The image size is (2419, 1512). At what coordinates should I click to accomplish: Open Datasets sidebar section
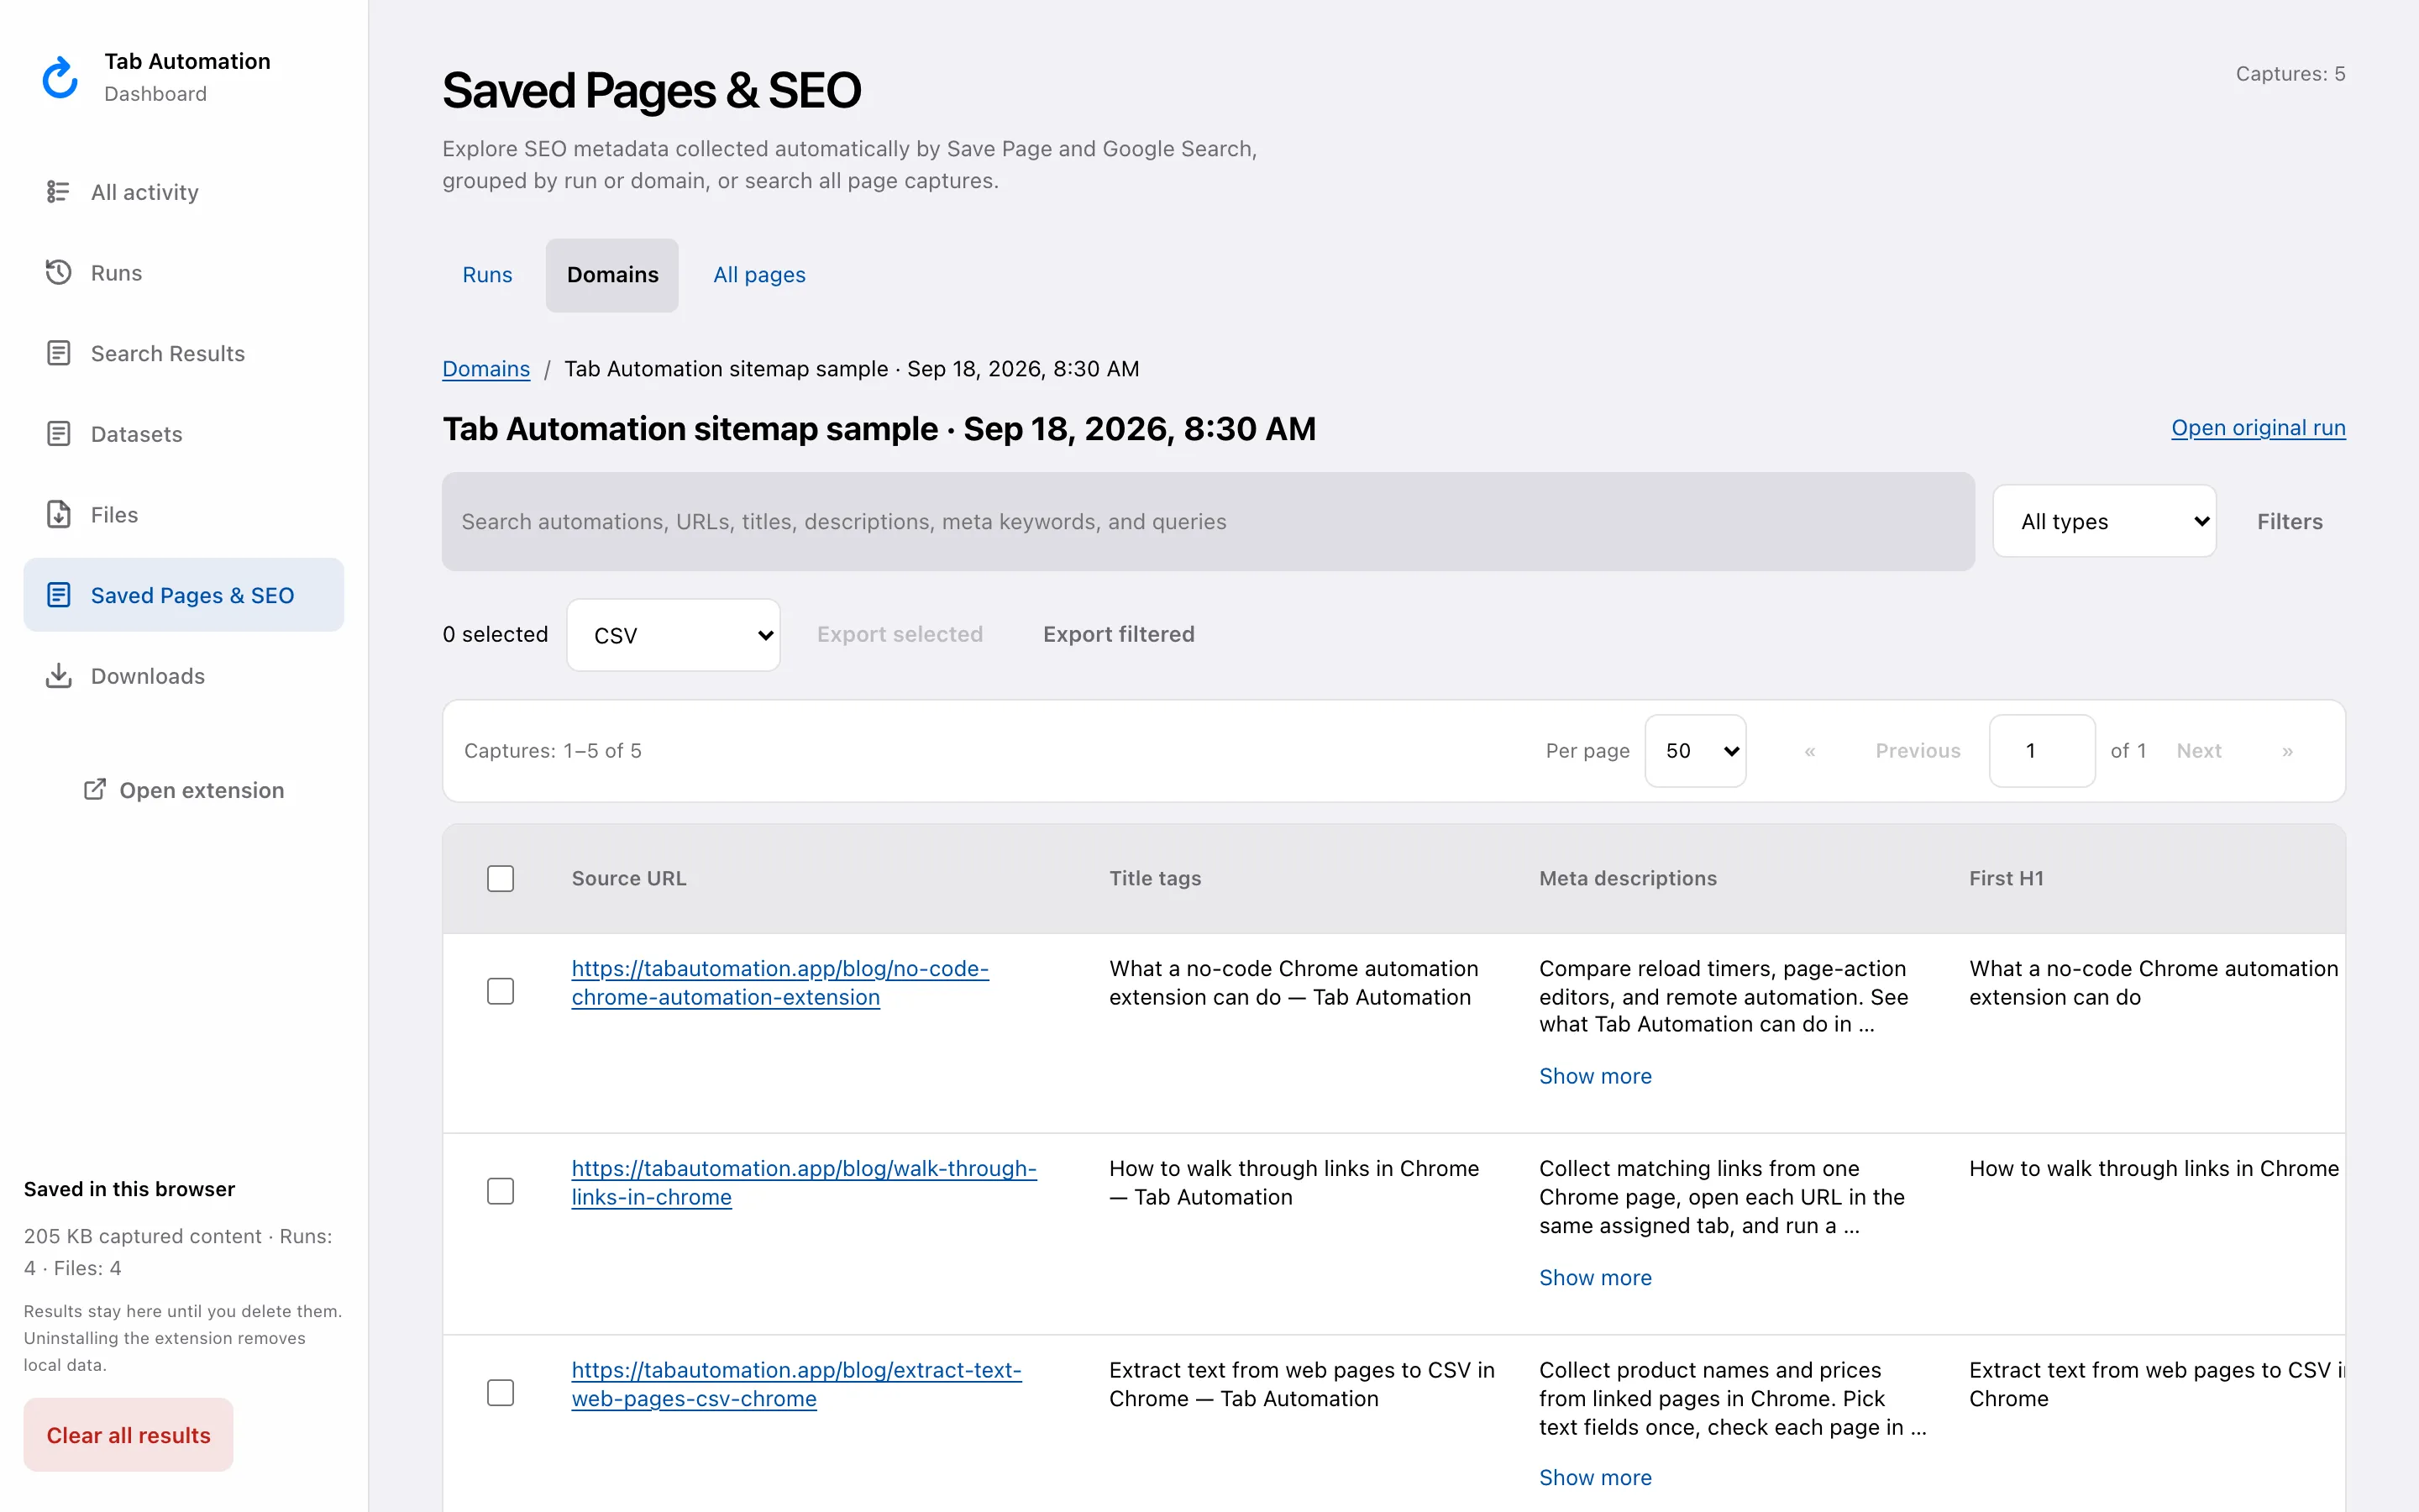(184, 434)
